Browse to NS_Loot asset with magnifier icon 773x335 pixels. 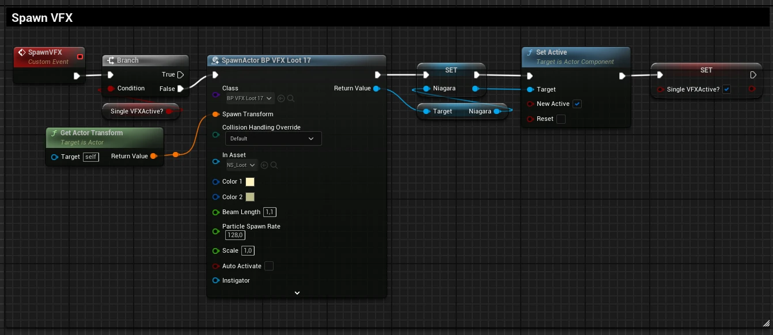(274, 165)
